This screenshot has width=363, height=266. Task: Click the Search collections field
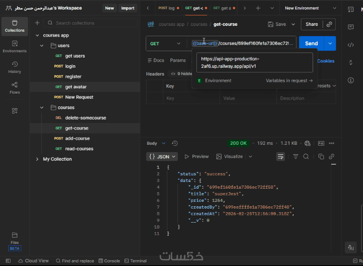tap(90, 23)
